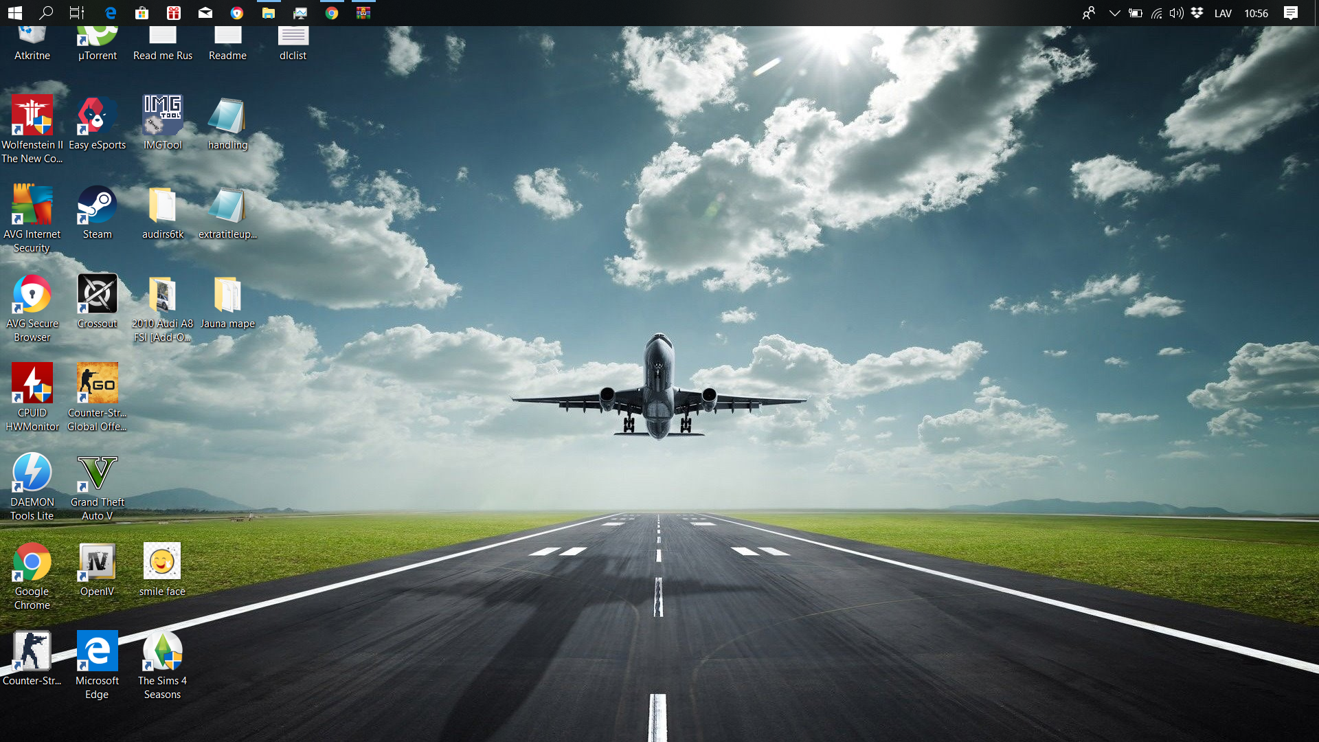
Task: Select AVG Secure Browser desktop shortcut
Action: coord(32,308)
